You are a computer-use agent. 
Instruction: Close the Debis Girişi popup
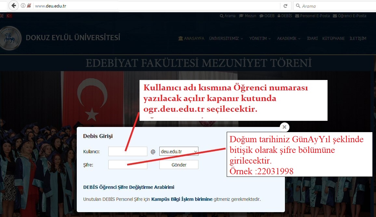pos(284,127)
